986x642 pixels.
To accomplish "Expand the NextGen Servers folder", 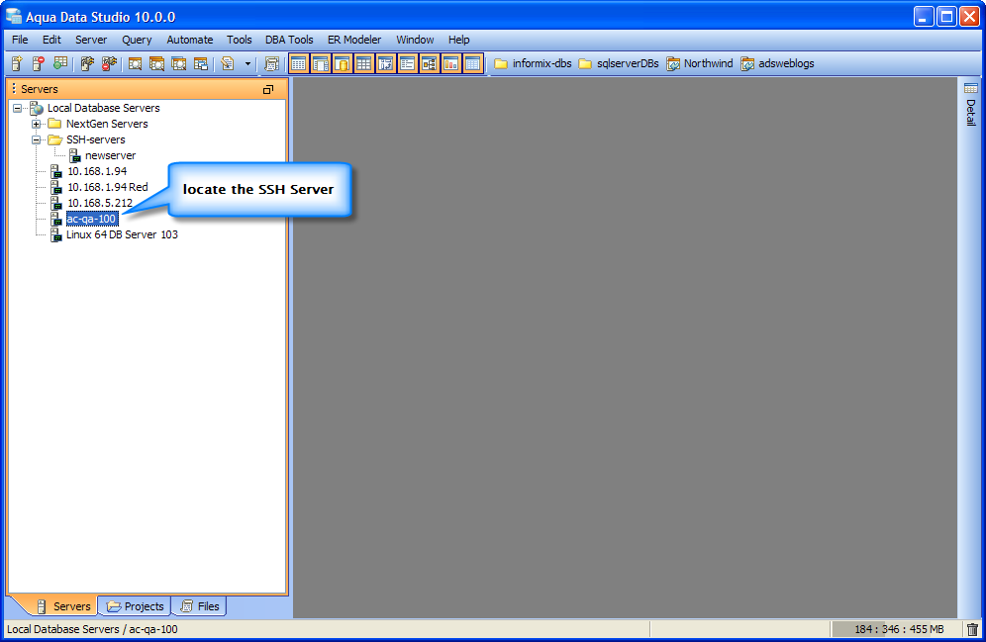I will [x=37, y=124].
